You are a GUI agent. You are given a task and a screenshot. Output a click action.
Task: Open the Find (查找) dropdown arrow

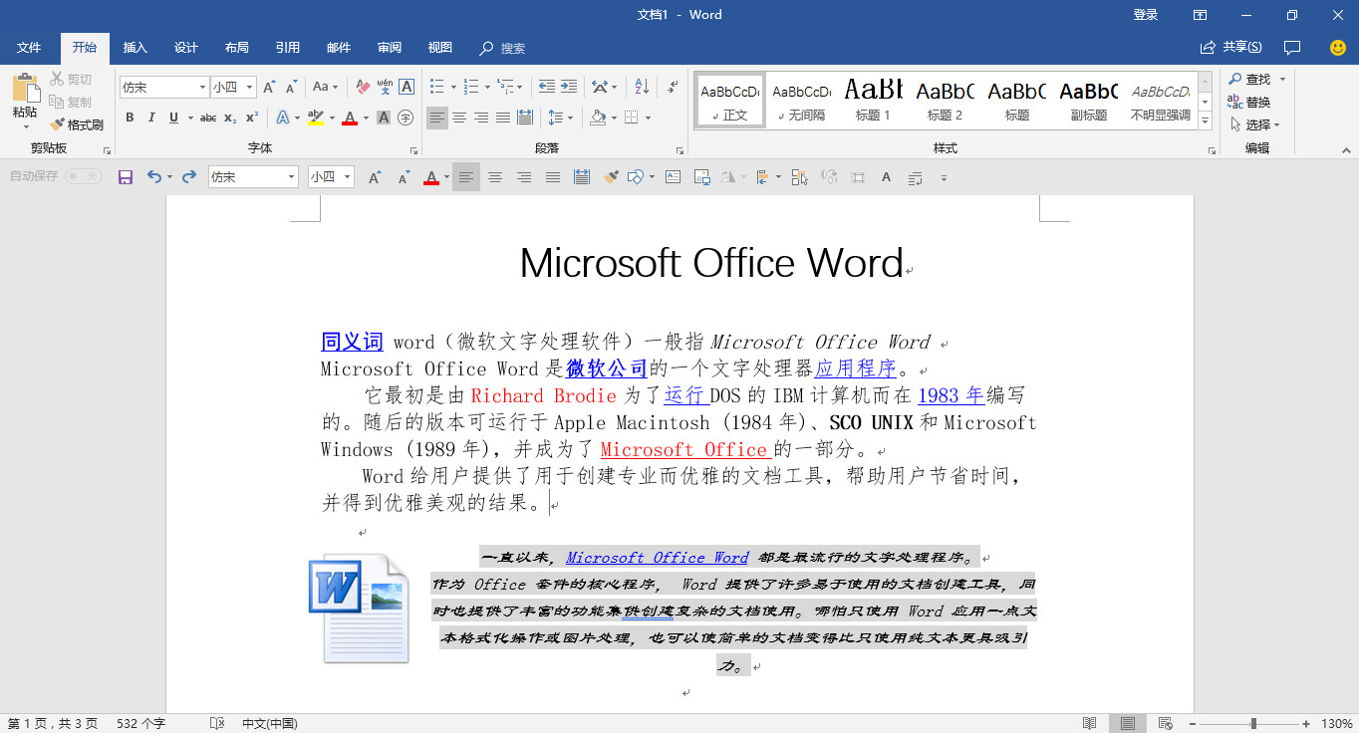(x=1282, y=79)
